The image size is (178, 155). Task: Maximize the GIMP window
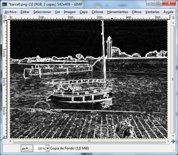(x=158, y=3)
